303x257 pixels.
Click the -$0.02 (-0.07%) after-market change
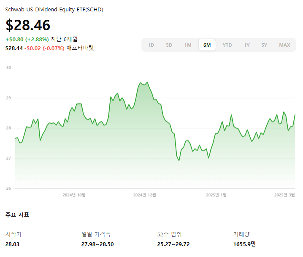(x=44, y=48)
